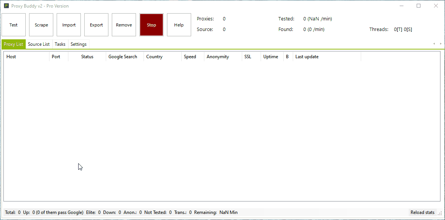Start scraping with the Scrape button

tap(41, 25)
